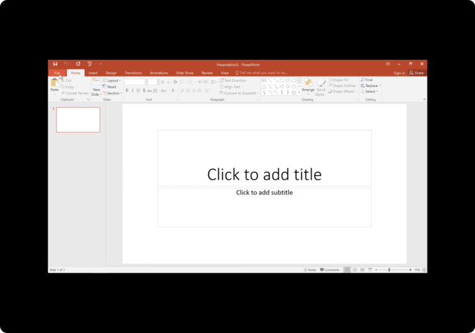Click the Undo arrow icon
Image resolution: width=475 pixels, height=333 pixels.
click(x=66, y=64)
